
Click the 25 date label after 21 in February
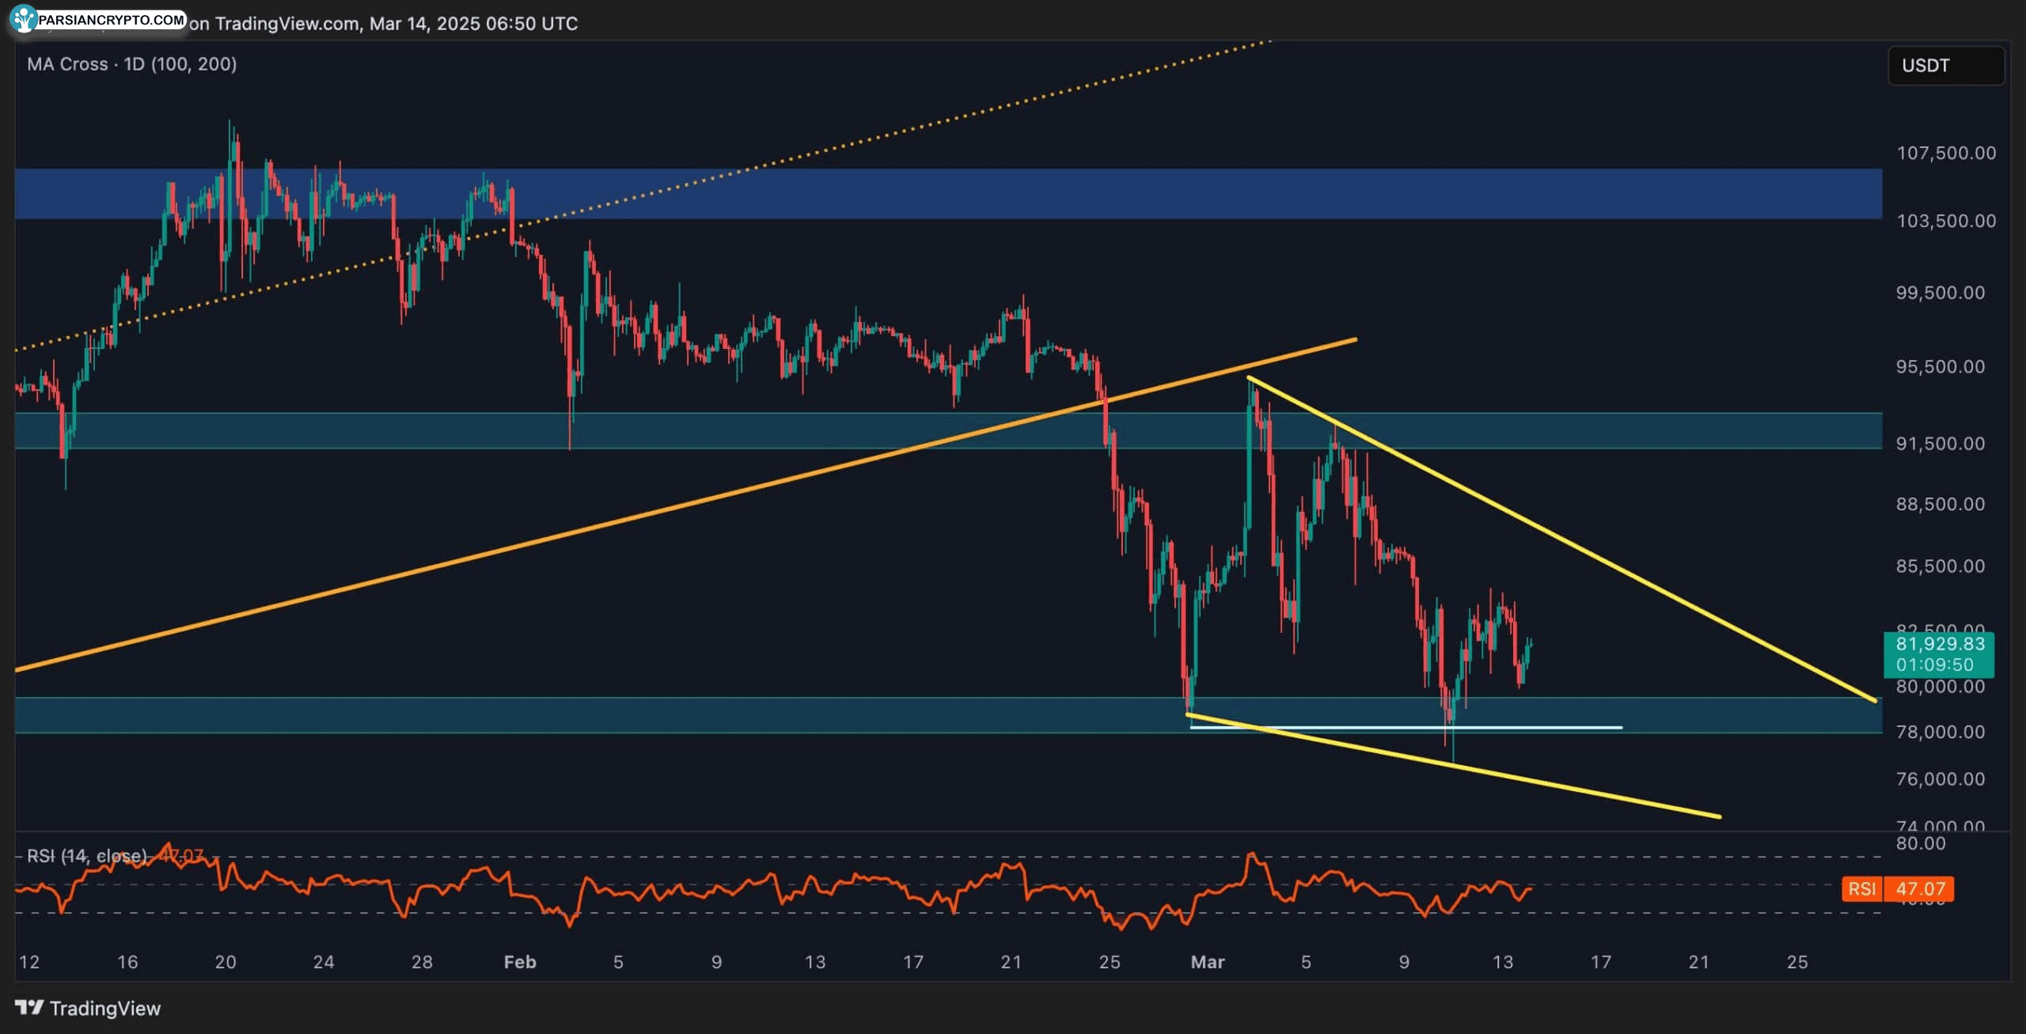(1110, 962)
